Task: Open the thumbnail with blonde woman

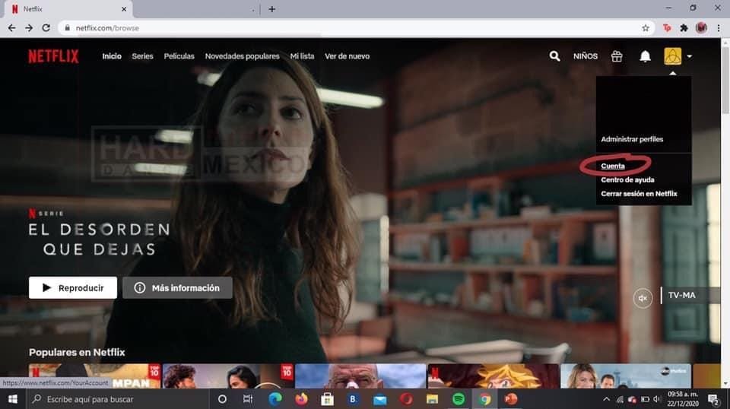Action: coord(626,376)
